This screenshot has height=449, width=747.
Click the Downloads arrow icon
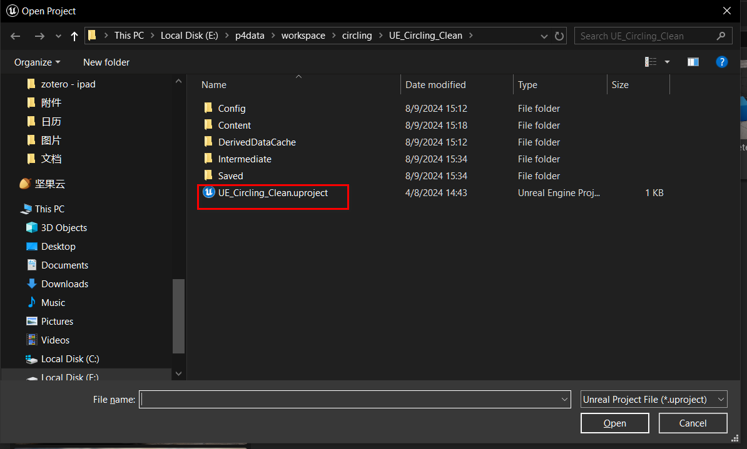tap(31, 284)
